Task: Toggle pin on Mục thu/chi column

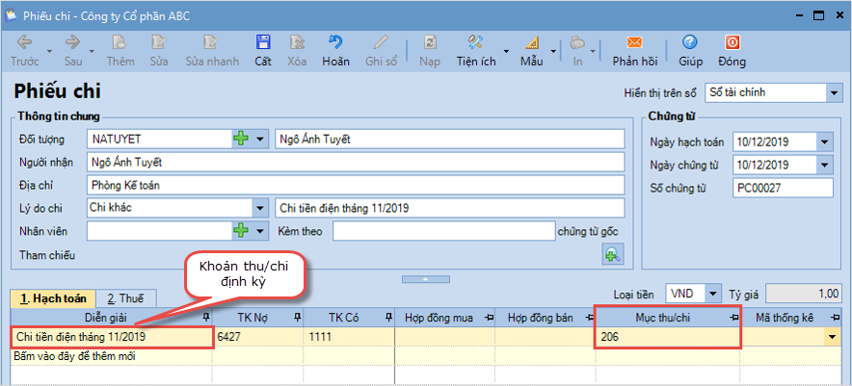Action: click(x=733, y=317)
